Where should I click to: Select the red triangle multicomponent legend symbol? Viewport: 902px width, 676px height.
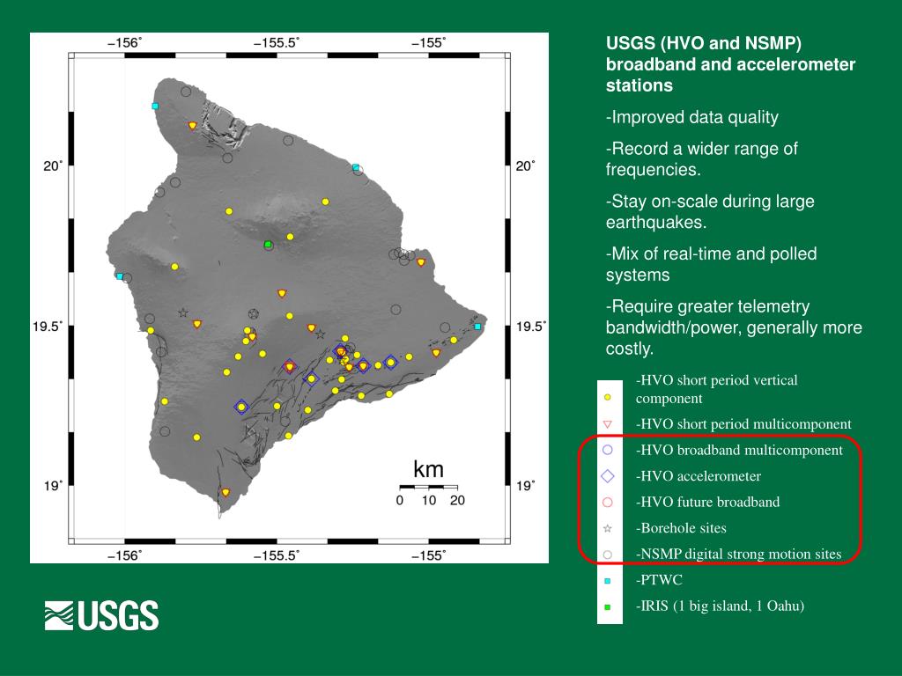pyautogui.click(x=608, y=424)
